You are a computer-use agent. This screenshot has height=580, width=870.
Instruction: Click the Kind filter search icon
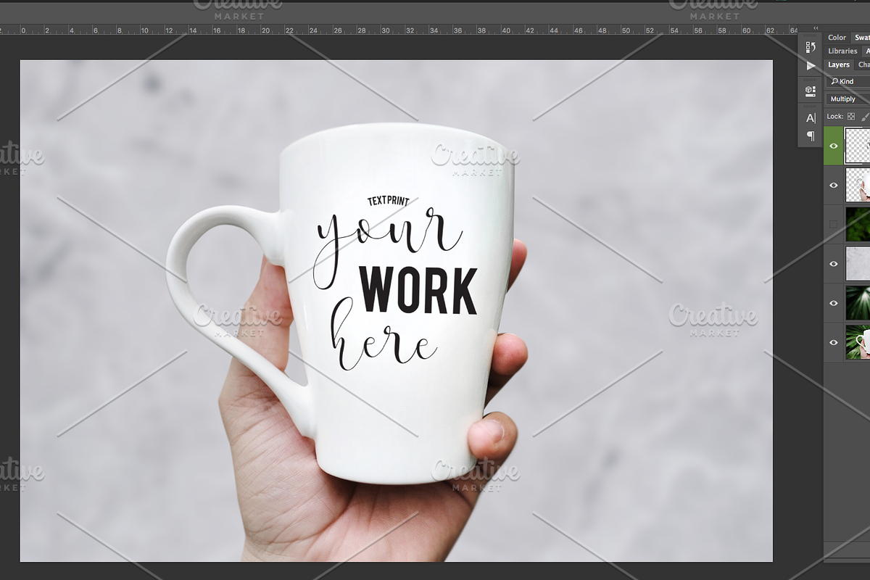click(834, 81)
